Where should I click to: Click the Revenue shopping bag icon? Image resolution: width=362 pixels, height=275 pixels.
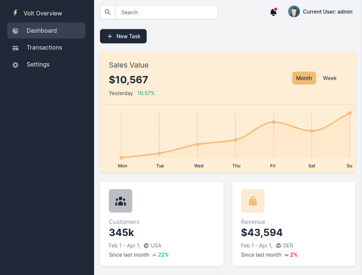252,201
